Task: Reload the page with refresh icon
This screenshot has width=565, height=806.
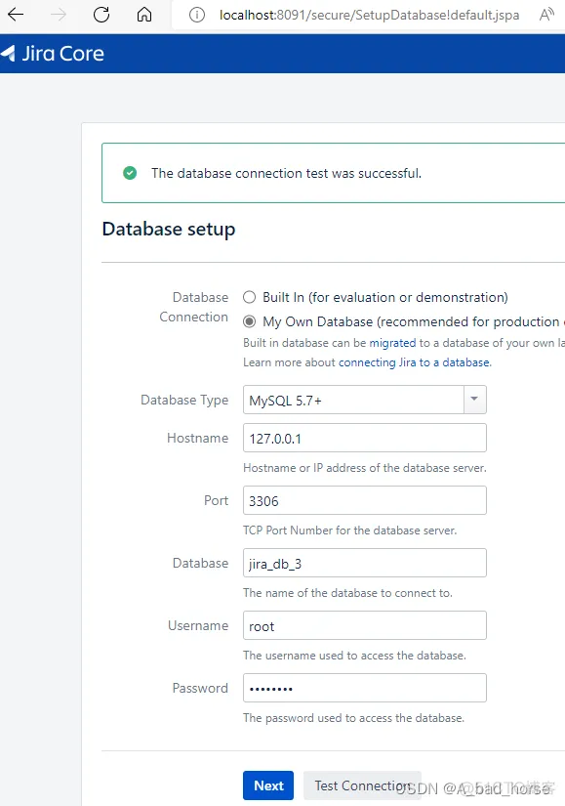Action: 101,15
